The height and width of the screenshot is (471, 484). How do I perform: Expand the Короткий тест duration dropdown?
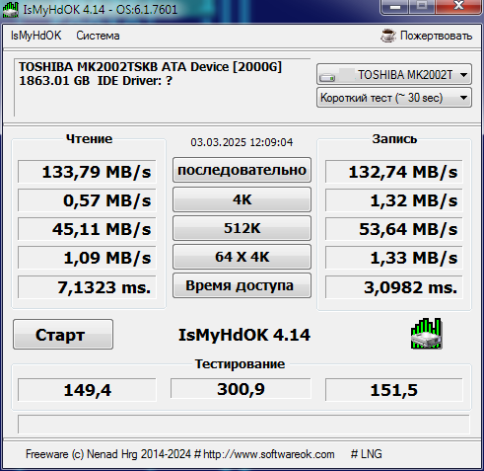click(394, 98)
